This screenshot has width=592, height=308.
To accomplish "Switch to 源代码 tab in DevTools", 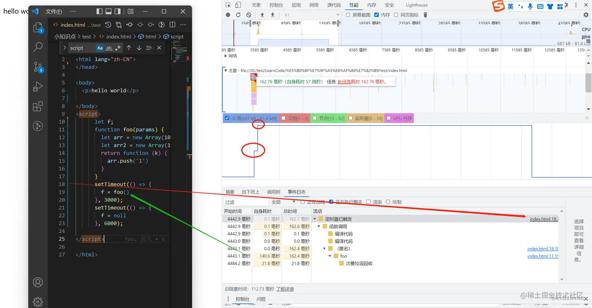I will (334, 5).
